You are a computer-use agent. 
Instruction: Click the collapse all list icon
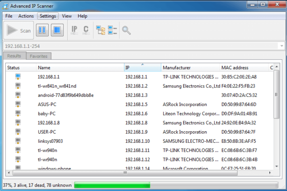coord(112,31)
